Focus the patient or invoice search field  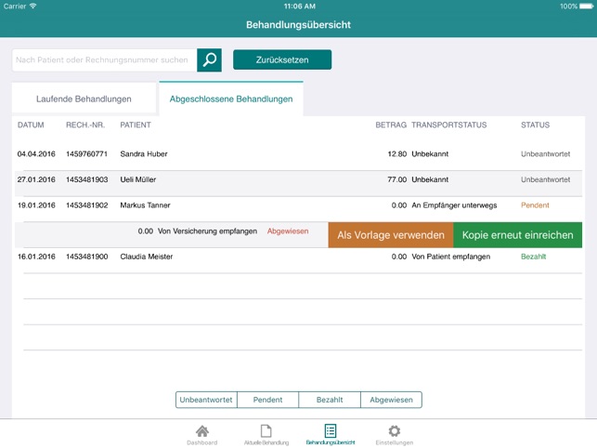(104, 59)
